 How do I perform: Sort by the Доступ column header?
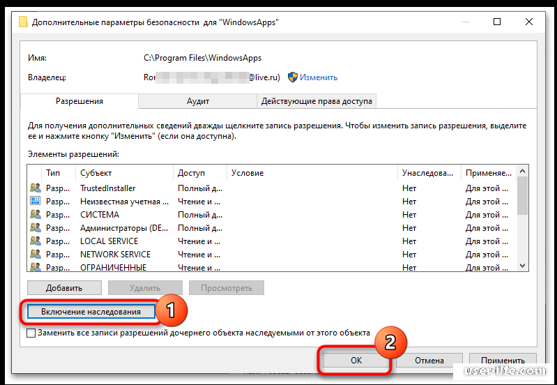pos(200,173)
